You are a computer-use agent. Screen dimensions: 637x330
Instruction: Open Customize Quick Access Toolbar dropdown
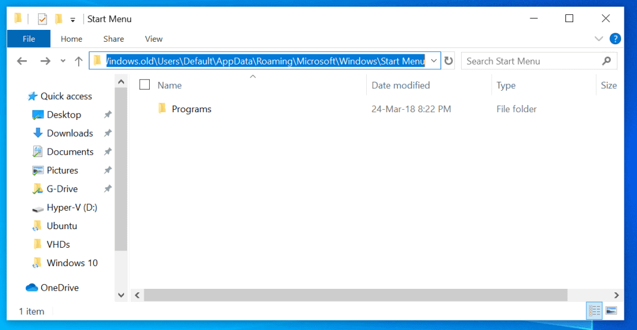point(73,20)
